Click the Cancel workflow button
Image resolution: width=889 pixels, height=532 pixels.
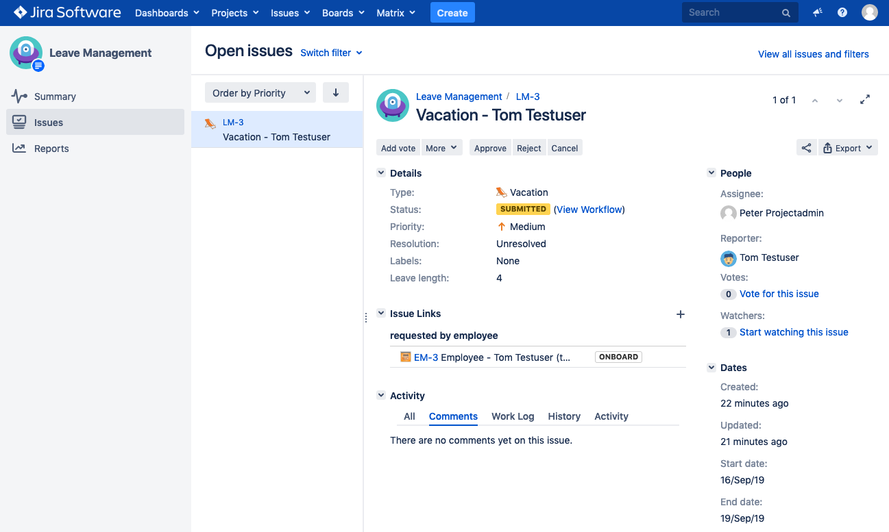565,148
